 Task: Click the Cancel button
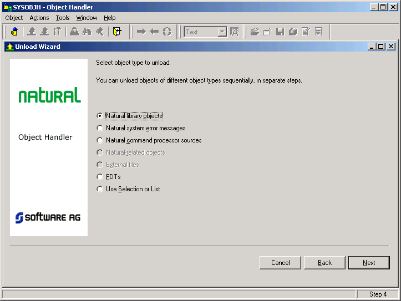280,263
